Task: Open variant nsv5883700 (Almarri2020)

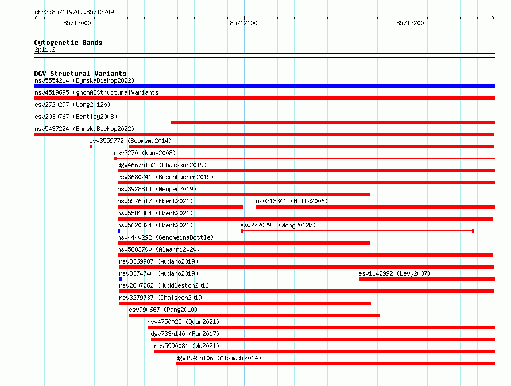Action: click(158, 249)
